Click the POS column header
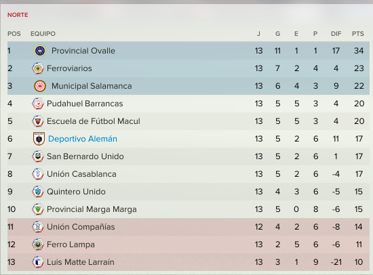 click(14, 34)
